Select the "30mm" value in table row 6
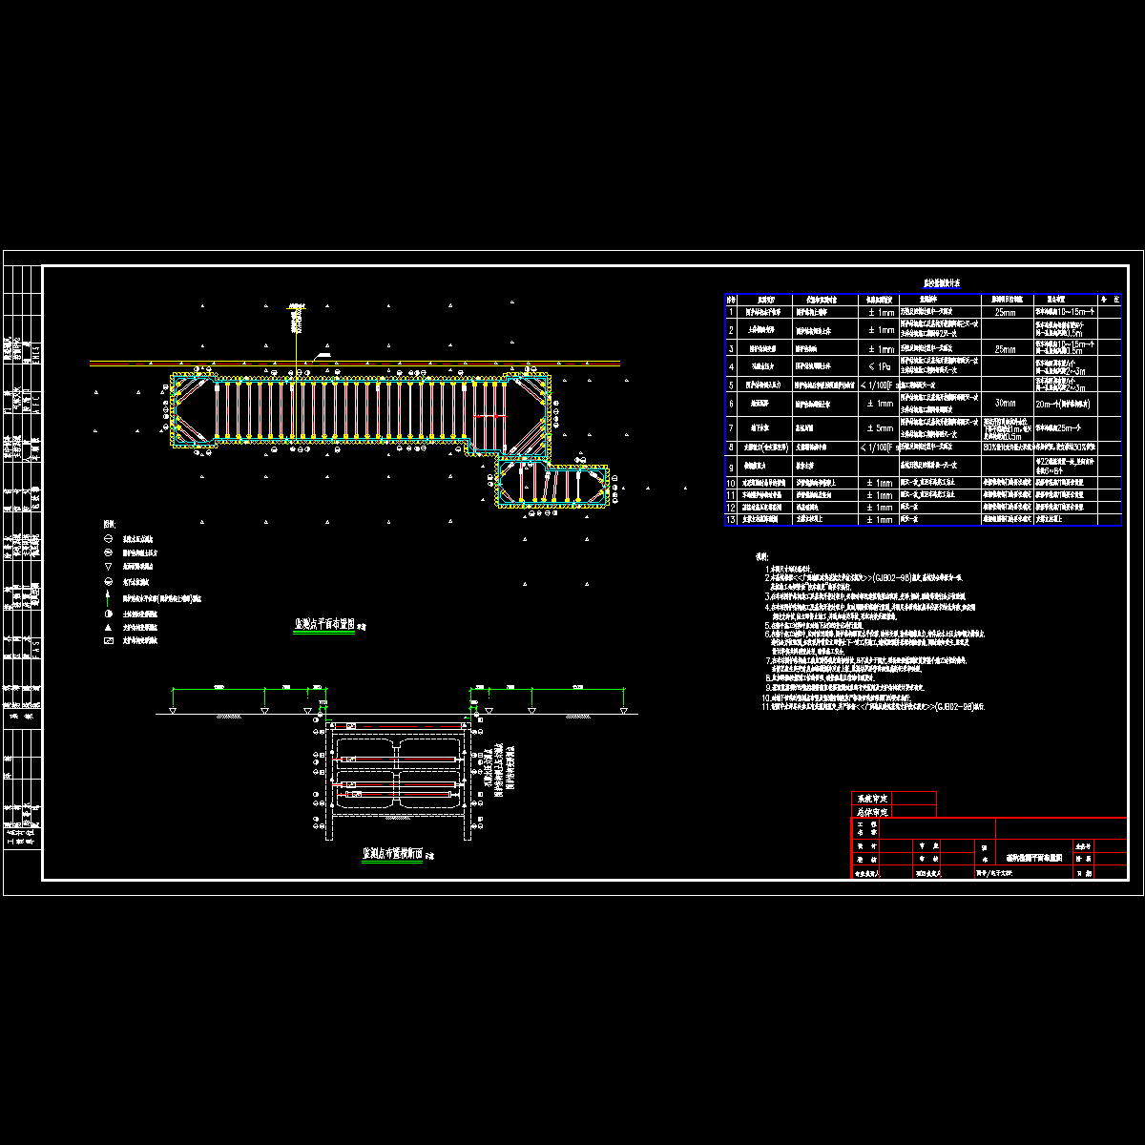The width and height of the screenshot is (1145, 1145). pos(1006,403)
